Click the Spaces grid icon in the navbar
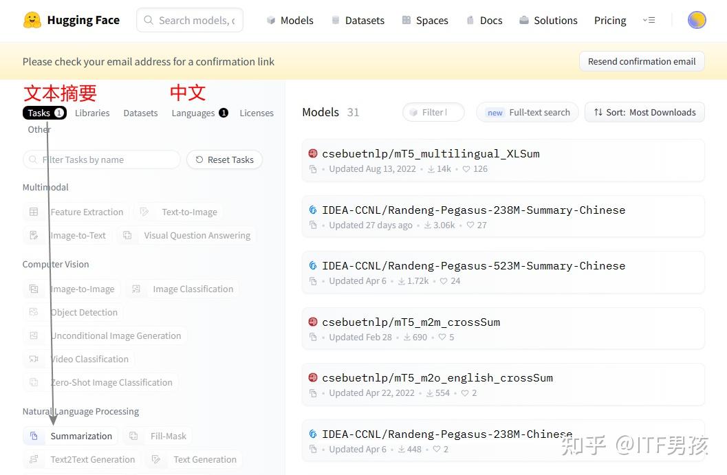This screenshot has width=727, height=475. click(x=406, y=21)
